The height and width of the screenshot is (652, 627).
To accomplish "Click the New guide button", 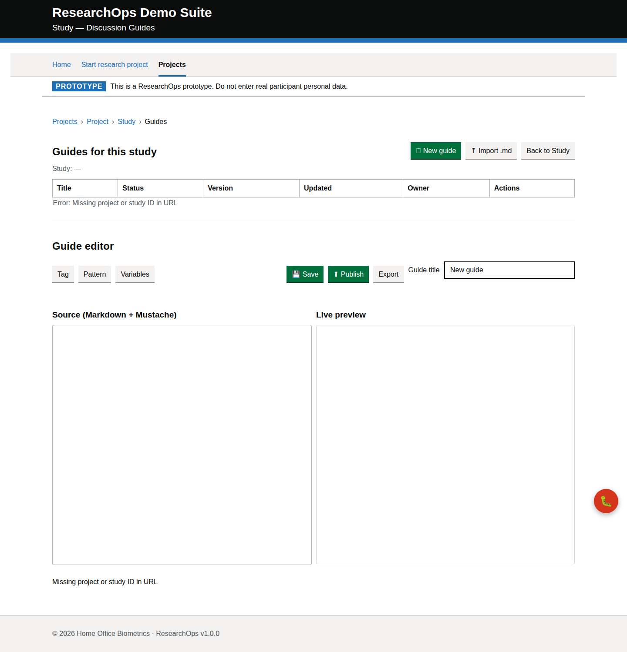I will [435, 151].
